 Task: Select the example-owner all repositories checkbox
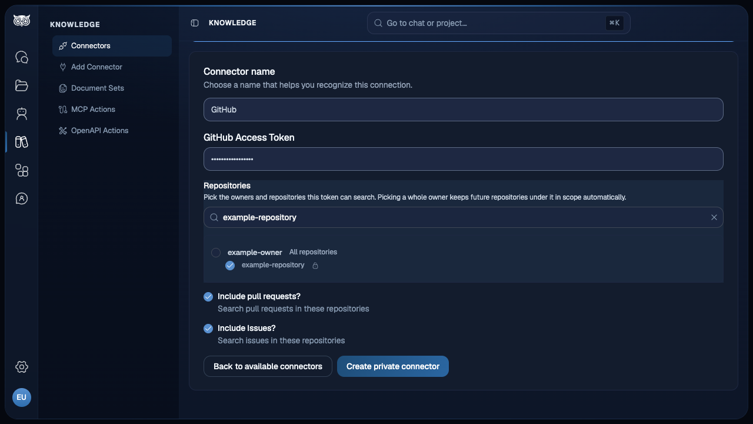216,253
